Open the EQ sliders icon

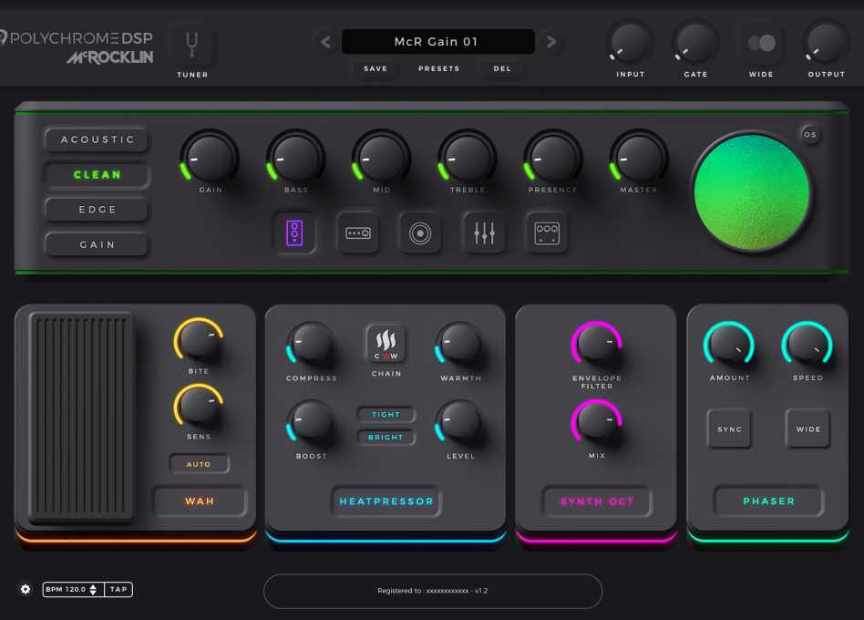[483, 233]
